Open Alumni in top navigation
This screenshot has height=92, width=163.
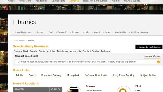116,1
